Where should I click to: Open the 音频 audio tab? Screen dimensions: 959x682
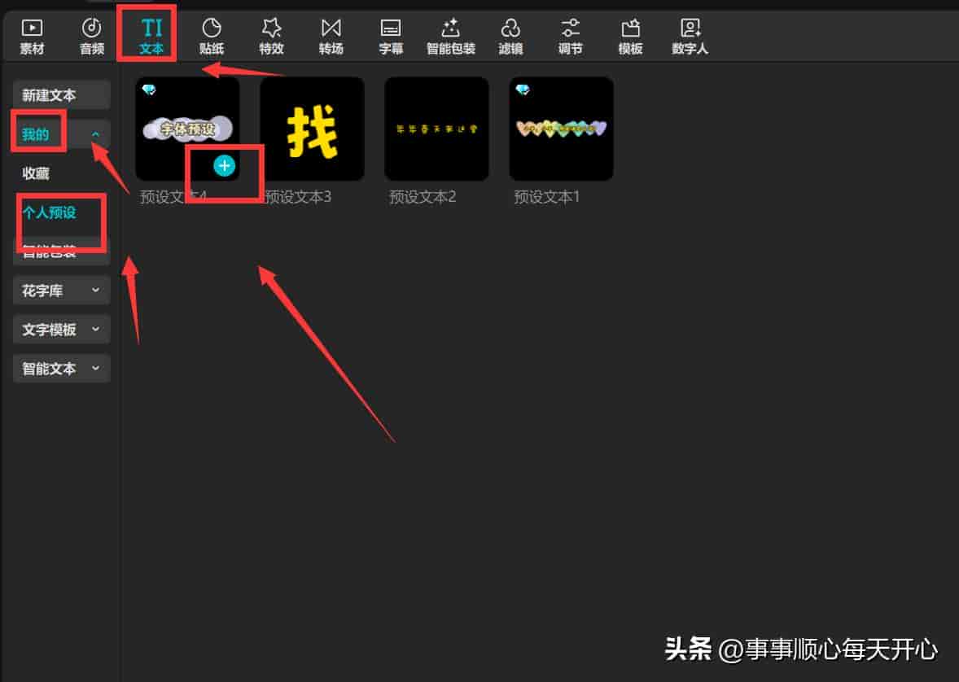92,37
